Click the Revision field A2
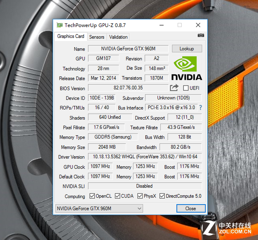This screenshot has width=258, height=240. (157, 59)
